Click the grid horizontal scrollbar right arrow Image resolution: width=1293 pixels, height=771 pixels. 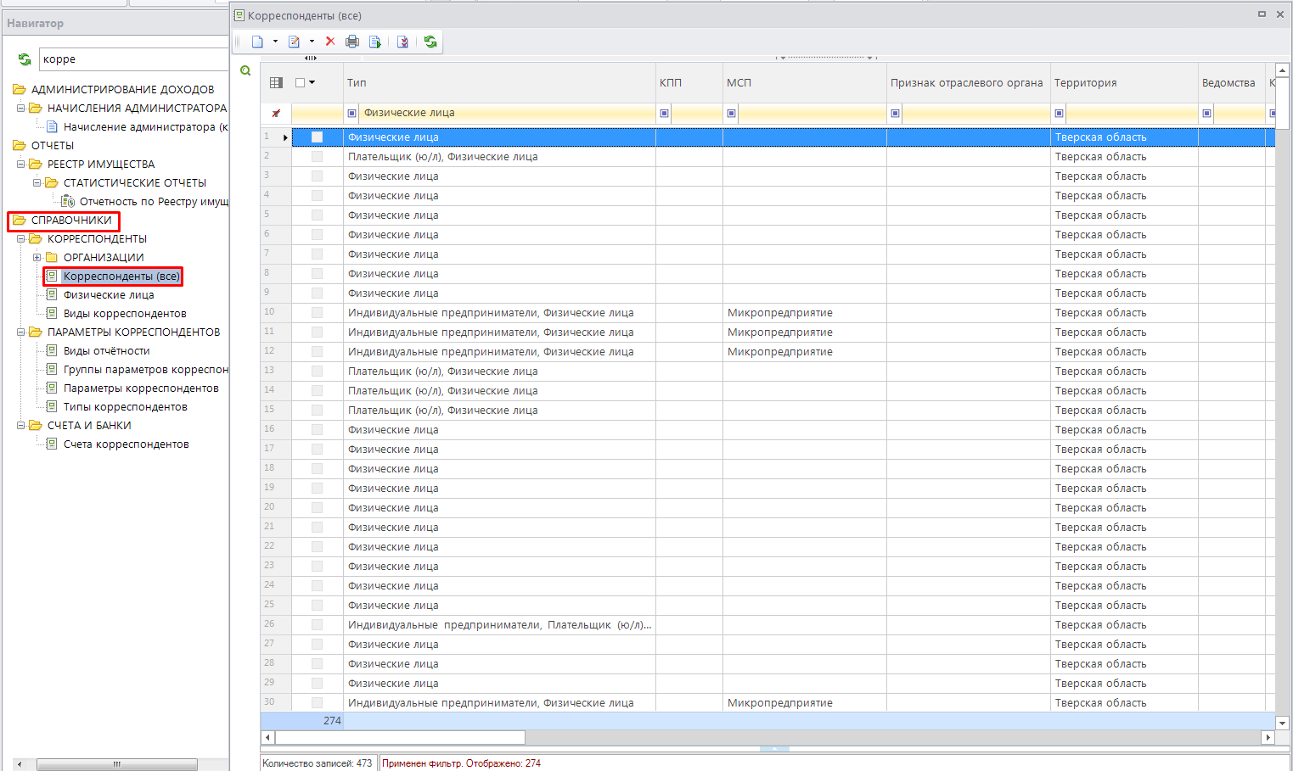click(x=1268, y=738)
